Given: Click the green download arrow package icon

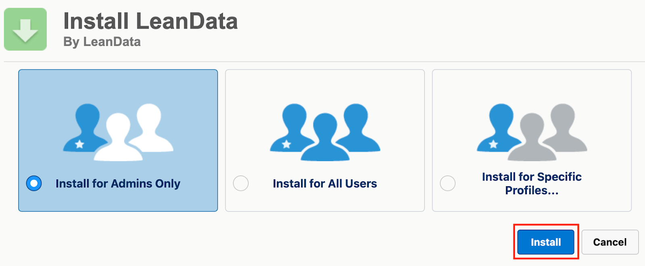Looking at the screenshot, I should pos(25,29).
